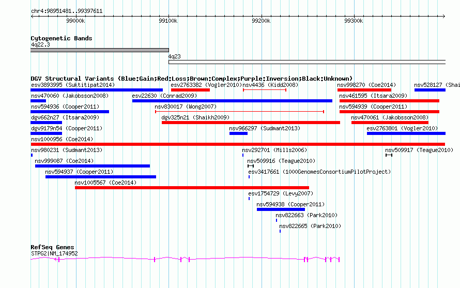Select the 4q22.3 cytogenetic band bar
The image size is (460, 288).
tap(100, 50)
